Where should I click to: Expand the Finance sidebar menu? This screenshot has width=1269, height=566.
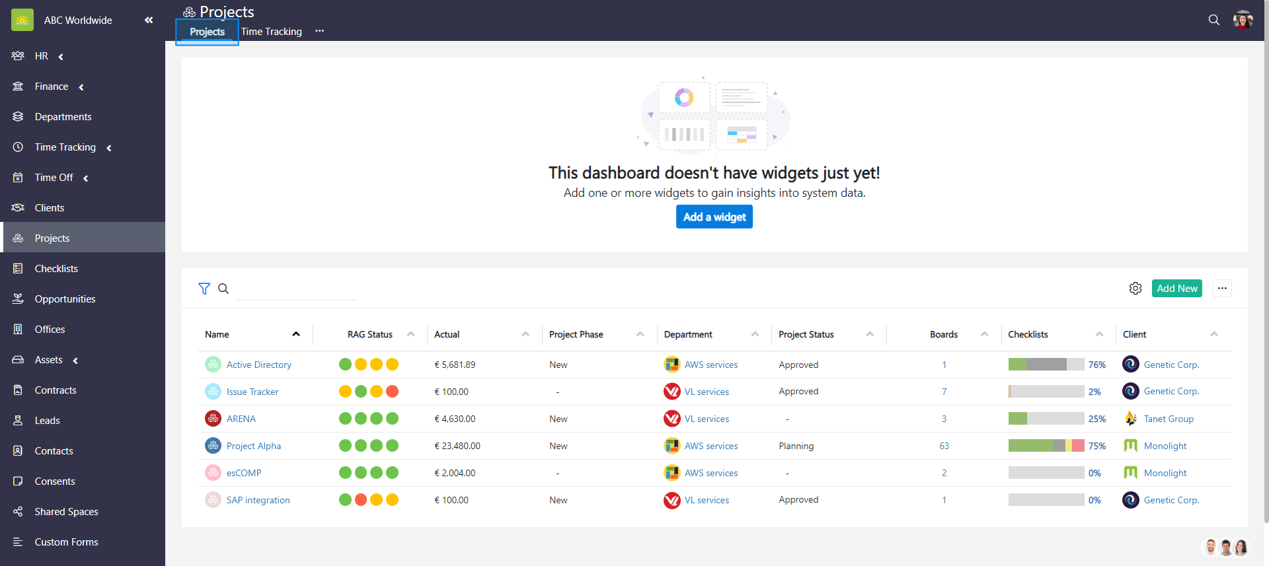tap(81, 87)
